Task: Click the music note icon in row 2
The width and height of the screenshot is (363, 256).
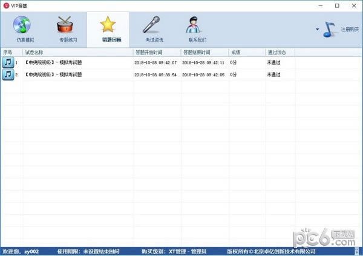Action: point(8,74)
